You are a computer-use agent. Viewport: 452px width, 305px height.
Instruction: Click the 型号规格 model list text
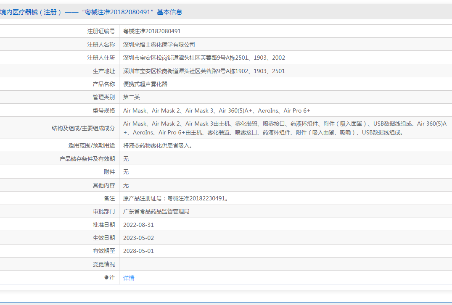click(x=217, y=110)
